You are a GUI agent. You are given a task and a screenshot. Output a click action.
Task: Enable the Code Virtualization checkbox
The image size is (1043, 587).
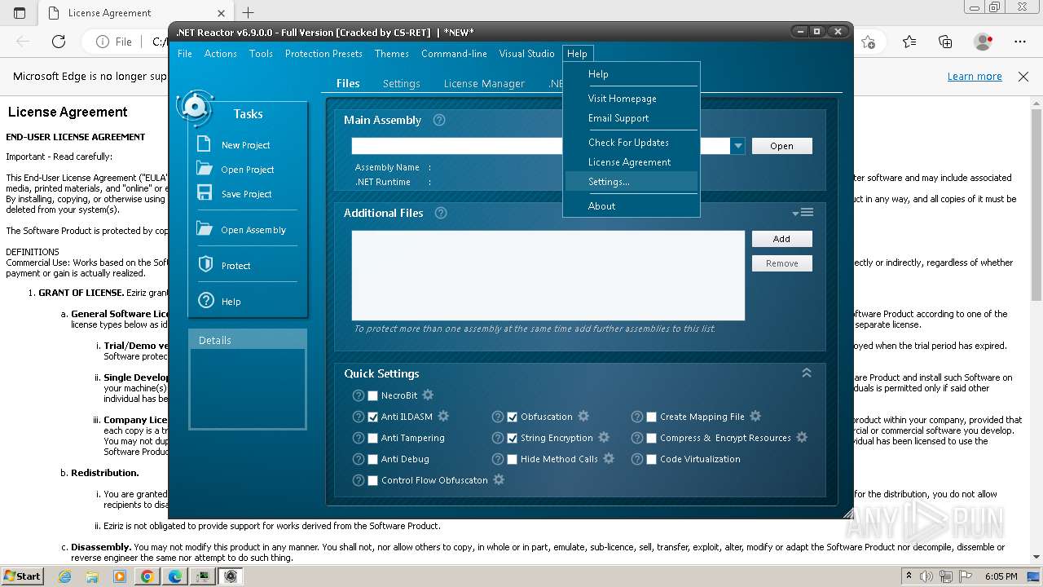(x=652, y=459)
